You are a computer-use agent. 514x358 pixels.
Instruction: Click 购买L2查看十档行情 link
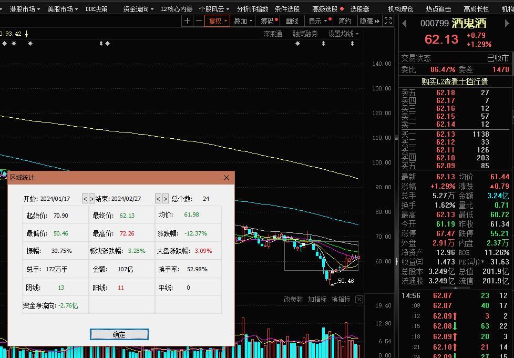coord(455,81)
